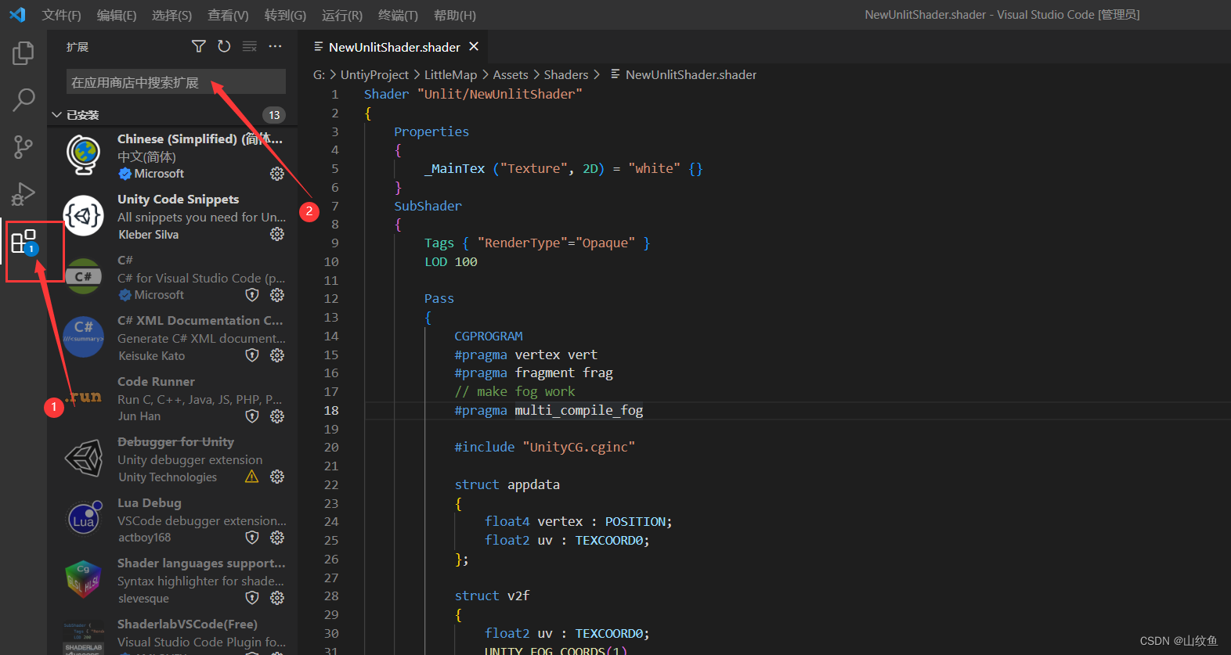The height and width of the screenshot is (655, 1231).
Task: Open manage gear for Chinese (Simplified) extension
Action: point(277,174)
